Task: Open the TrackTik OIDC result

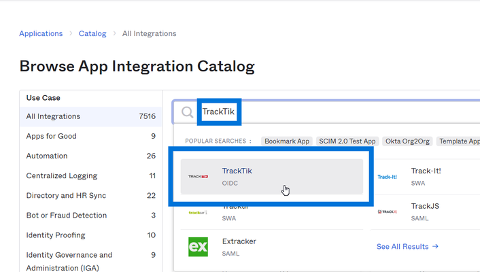Action: (271, 177)
